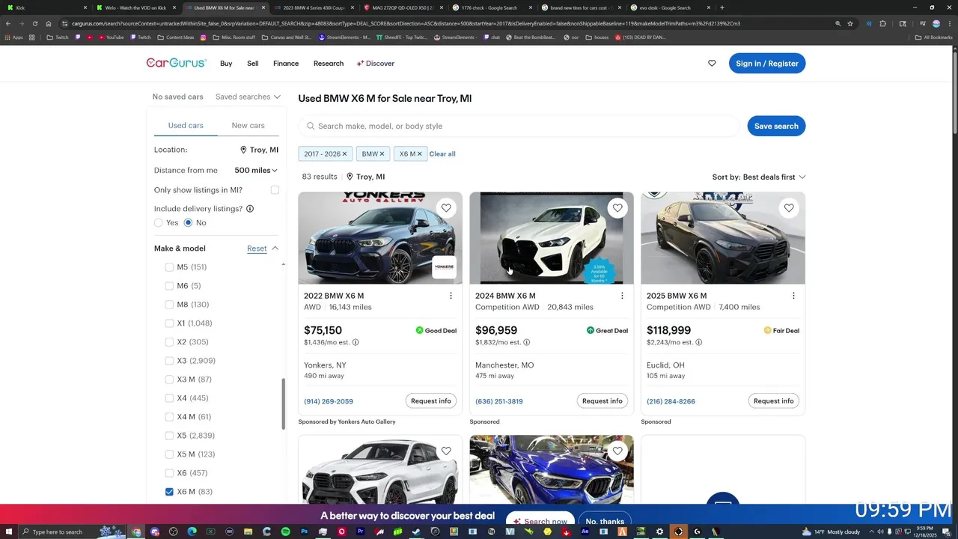The height and width of the screenshot is (539, 958).
Task: Show payment estimate info for $2,243/mo
Action: (698, 342)
